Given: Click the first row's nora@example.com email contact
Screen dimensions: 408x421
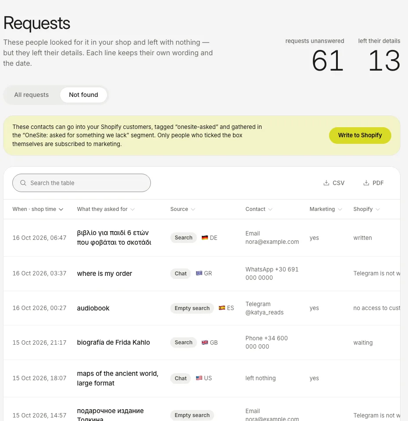Looking at the screenshot, I should (x=272, y=238).
